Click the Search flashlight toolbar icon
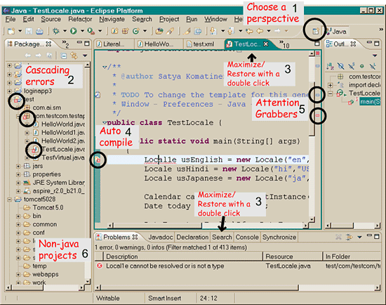Image resolution: width=386 pixels, height=305 pixels. pyautogui.click(x=170, y=31)
